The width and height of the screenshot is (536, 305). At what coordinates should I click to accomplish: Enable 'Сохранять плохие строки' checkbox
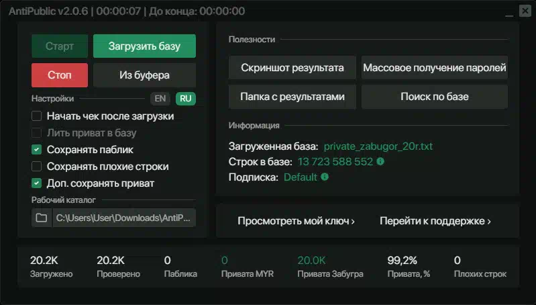tap(37, 167)
